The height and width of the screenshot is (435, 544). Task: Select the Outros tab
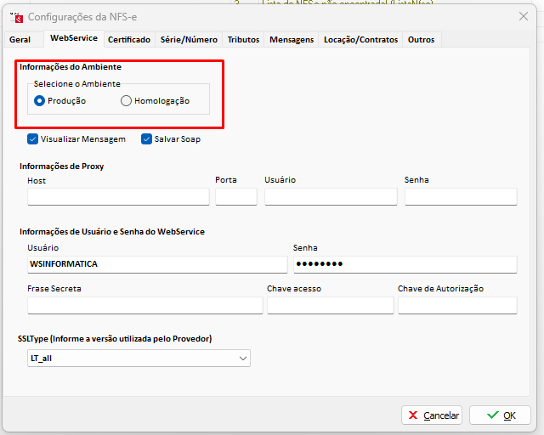(421, 40)
